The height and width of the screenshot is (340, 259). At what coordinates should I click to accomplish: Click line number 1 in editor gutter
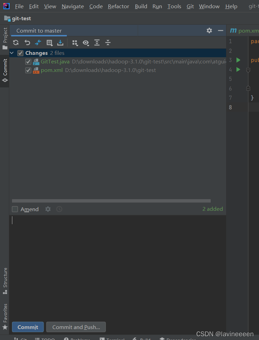pos(230,41)
